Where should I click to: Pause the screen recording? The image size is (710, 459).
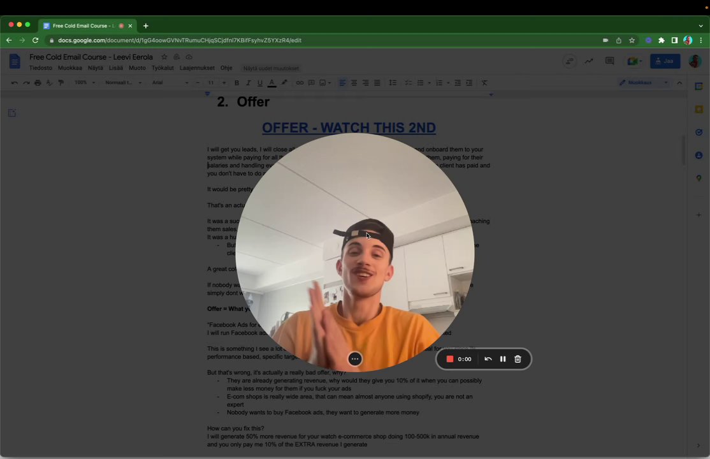coord(503,359)
